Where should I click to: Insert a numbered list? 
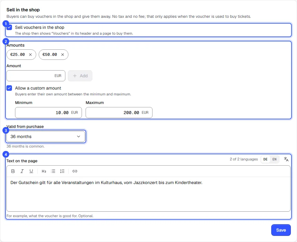pyautogui.click(x=62, y=171)
